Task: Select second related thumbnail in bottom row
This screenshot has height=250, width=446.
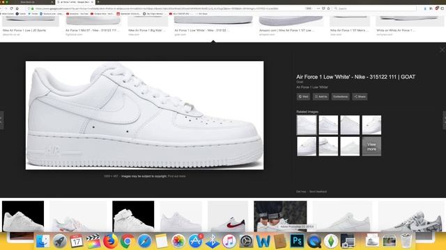Action: 328,147
